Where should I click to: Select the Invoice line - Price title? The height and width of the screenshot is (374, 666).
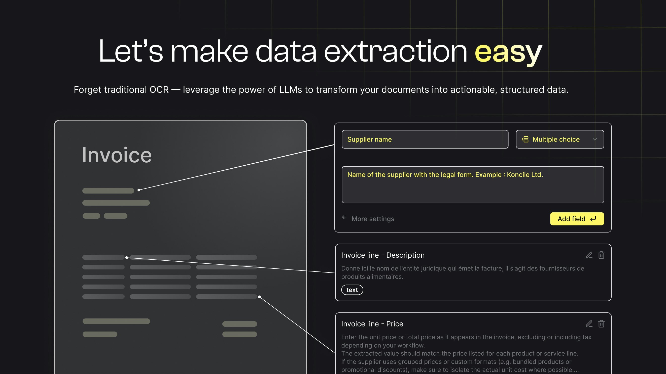click(x=372, y=324)
